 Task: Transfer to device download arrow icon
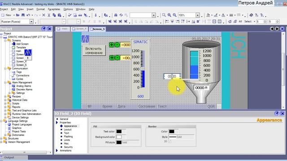96,15
